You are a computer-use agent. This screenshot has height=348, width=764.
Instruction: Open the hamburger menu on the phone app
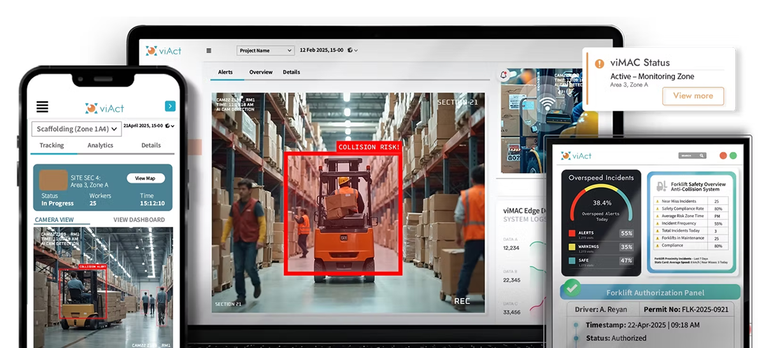(x=42, y=107)
